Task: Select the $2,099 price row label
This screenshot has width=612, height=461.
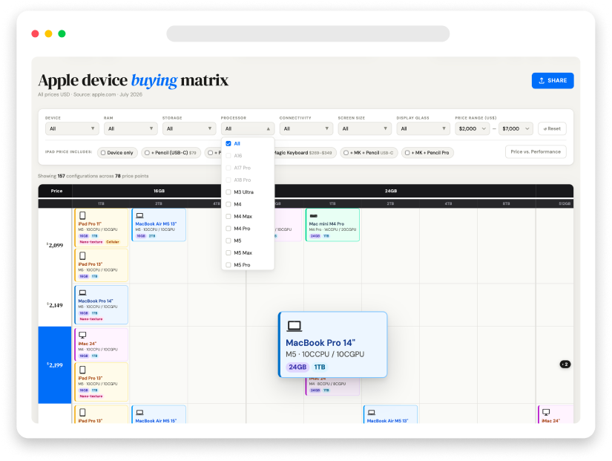Action: 55,245
